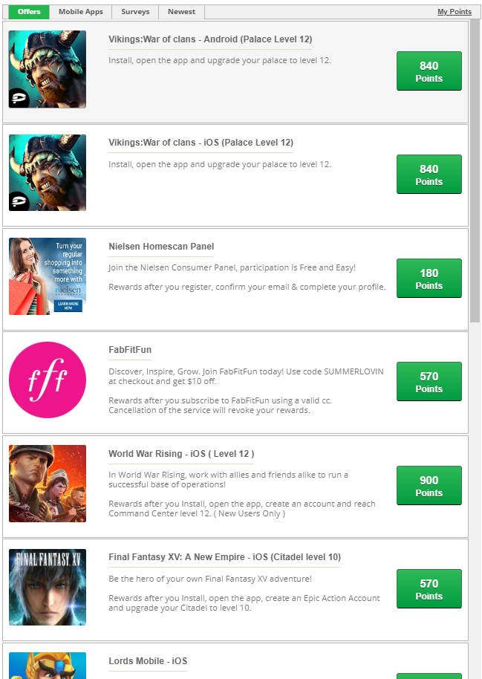Claim 570 Points for Final Fantasy XV offer

[429, 589]
